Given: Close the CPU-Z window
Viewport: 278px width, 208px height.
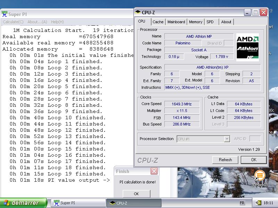Looking at the screenshot, I should (x=264, y=12).
